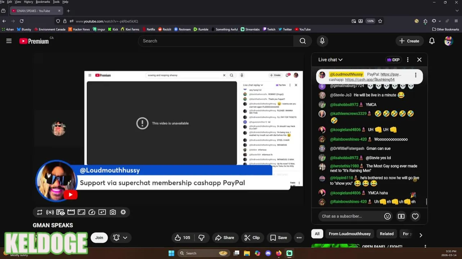
Task: Open the Twitch bookmark
Action: [269, 29]
